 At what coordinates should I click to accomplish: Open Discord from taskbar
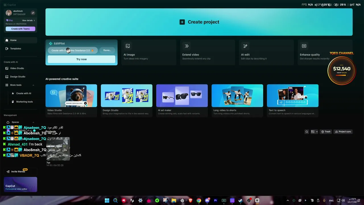click(207, 200)
